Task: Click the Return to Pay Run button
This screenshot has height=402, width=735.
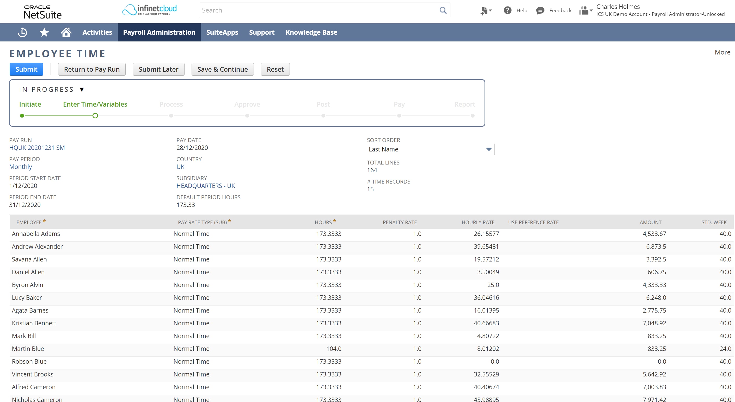Action: (x=91, y=69)
